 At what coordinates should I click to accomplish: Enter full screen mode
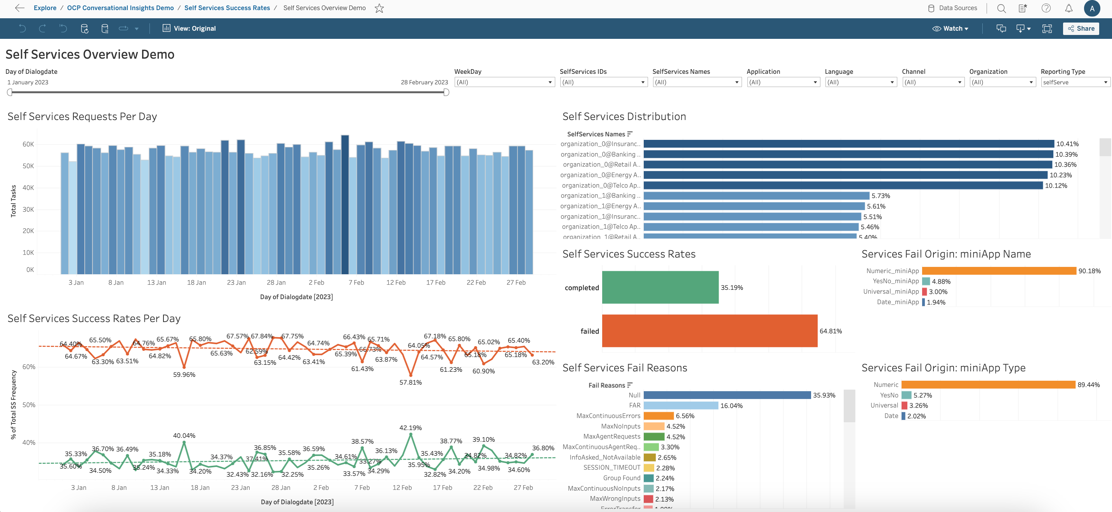[x=1047, y=28]
